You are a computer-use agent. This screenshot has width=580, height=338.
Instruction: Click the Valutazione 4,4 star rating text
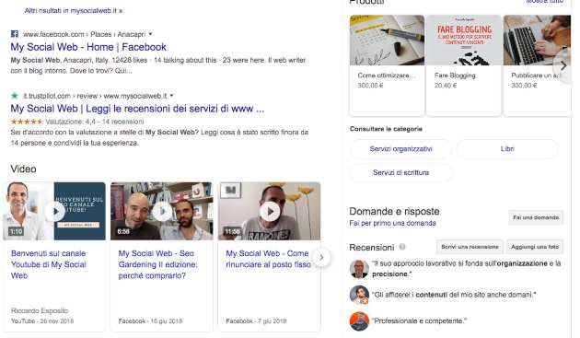click(94, 122)
